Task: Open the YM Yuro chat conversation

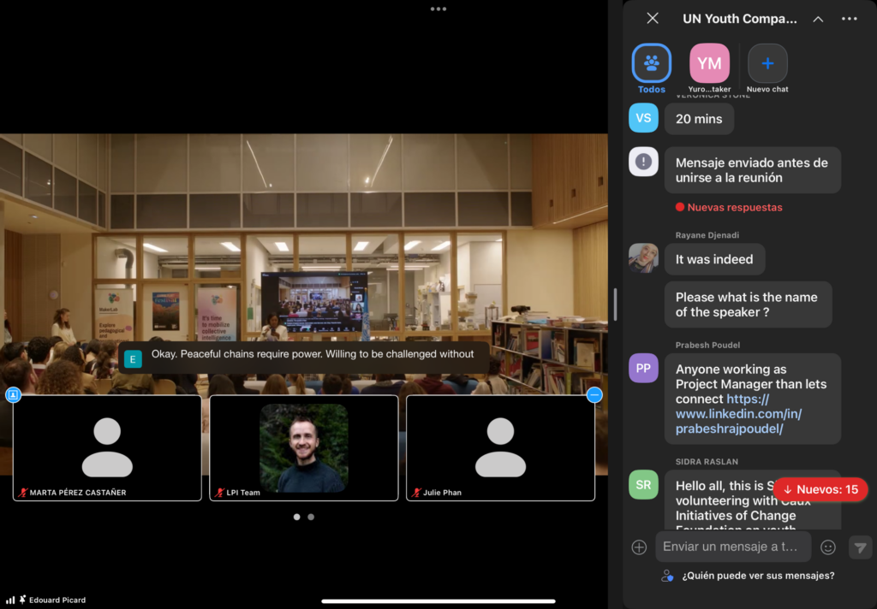Action: (709, 64)
